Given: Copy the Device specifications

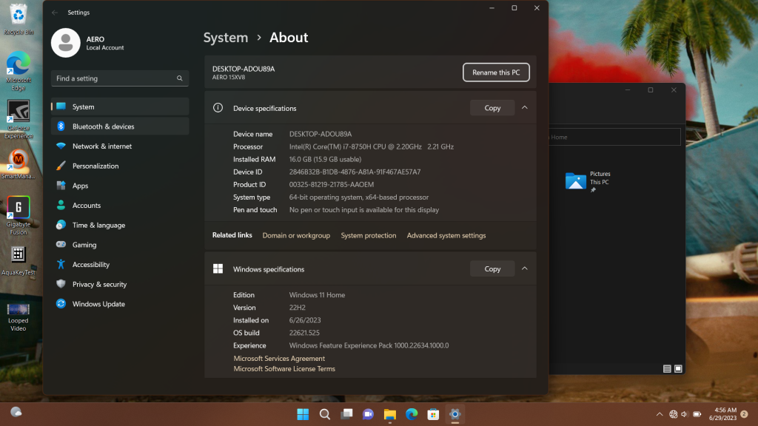Looking at the screenshot, I should pos(492,108).
